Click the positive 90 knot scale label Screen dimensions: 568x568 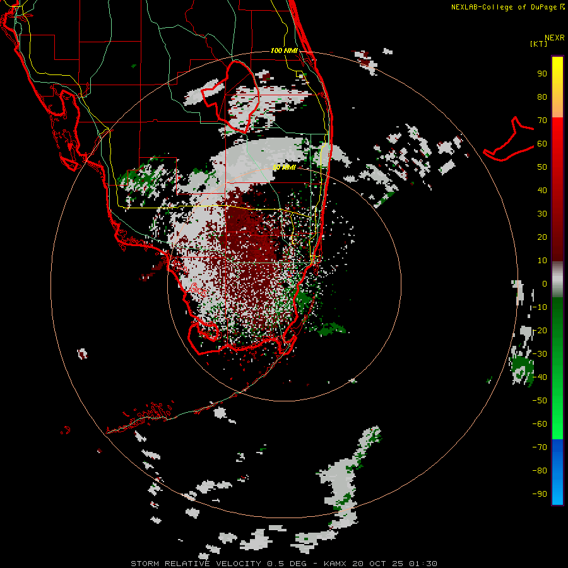click(x=542, y=74)
